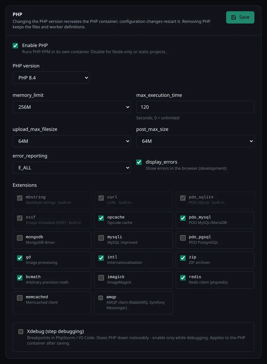The width and height of the screenshot is (267, 364).
Task: Click the "PHP version" label
Action: 26,66
